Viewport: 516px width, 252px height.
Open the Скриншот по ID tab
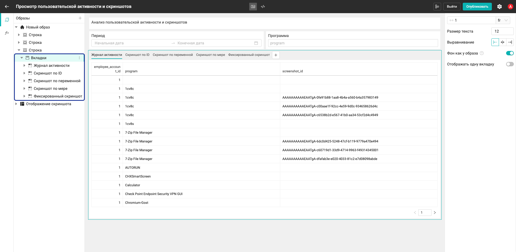click(137, 55)
